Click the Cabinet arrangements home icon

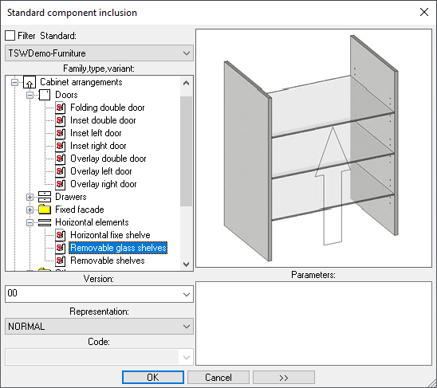click(x=30, y=82)
